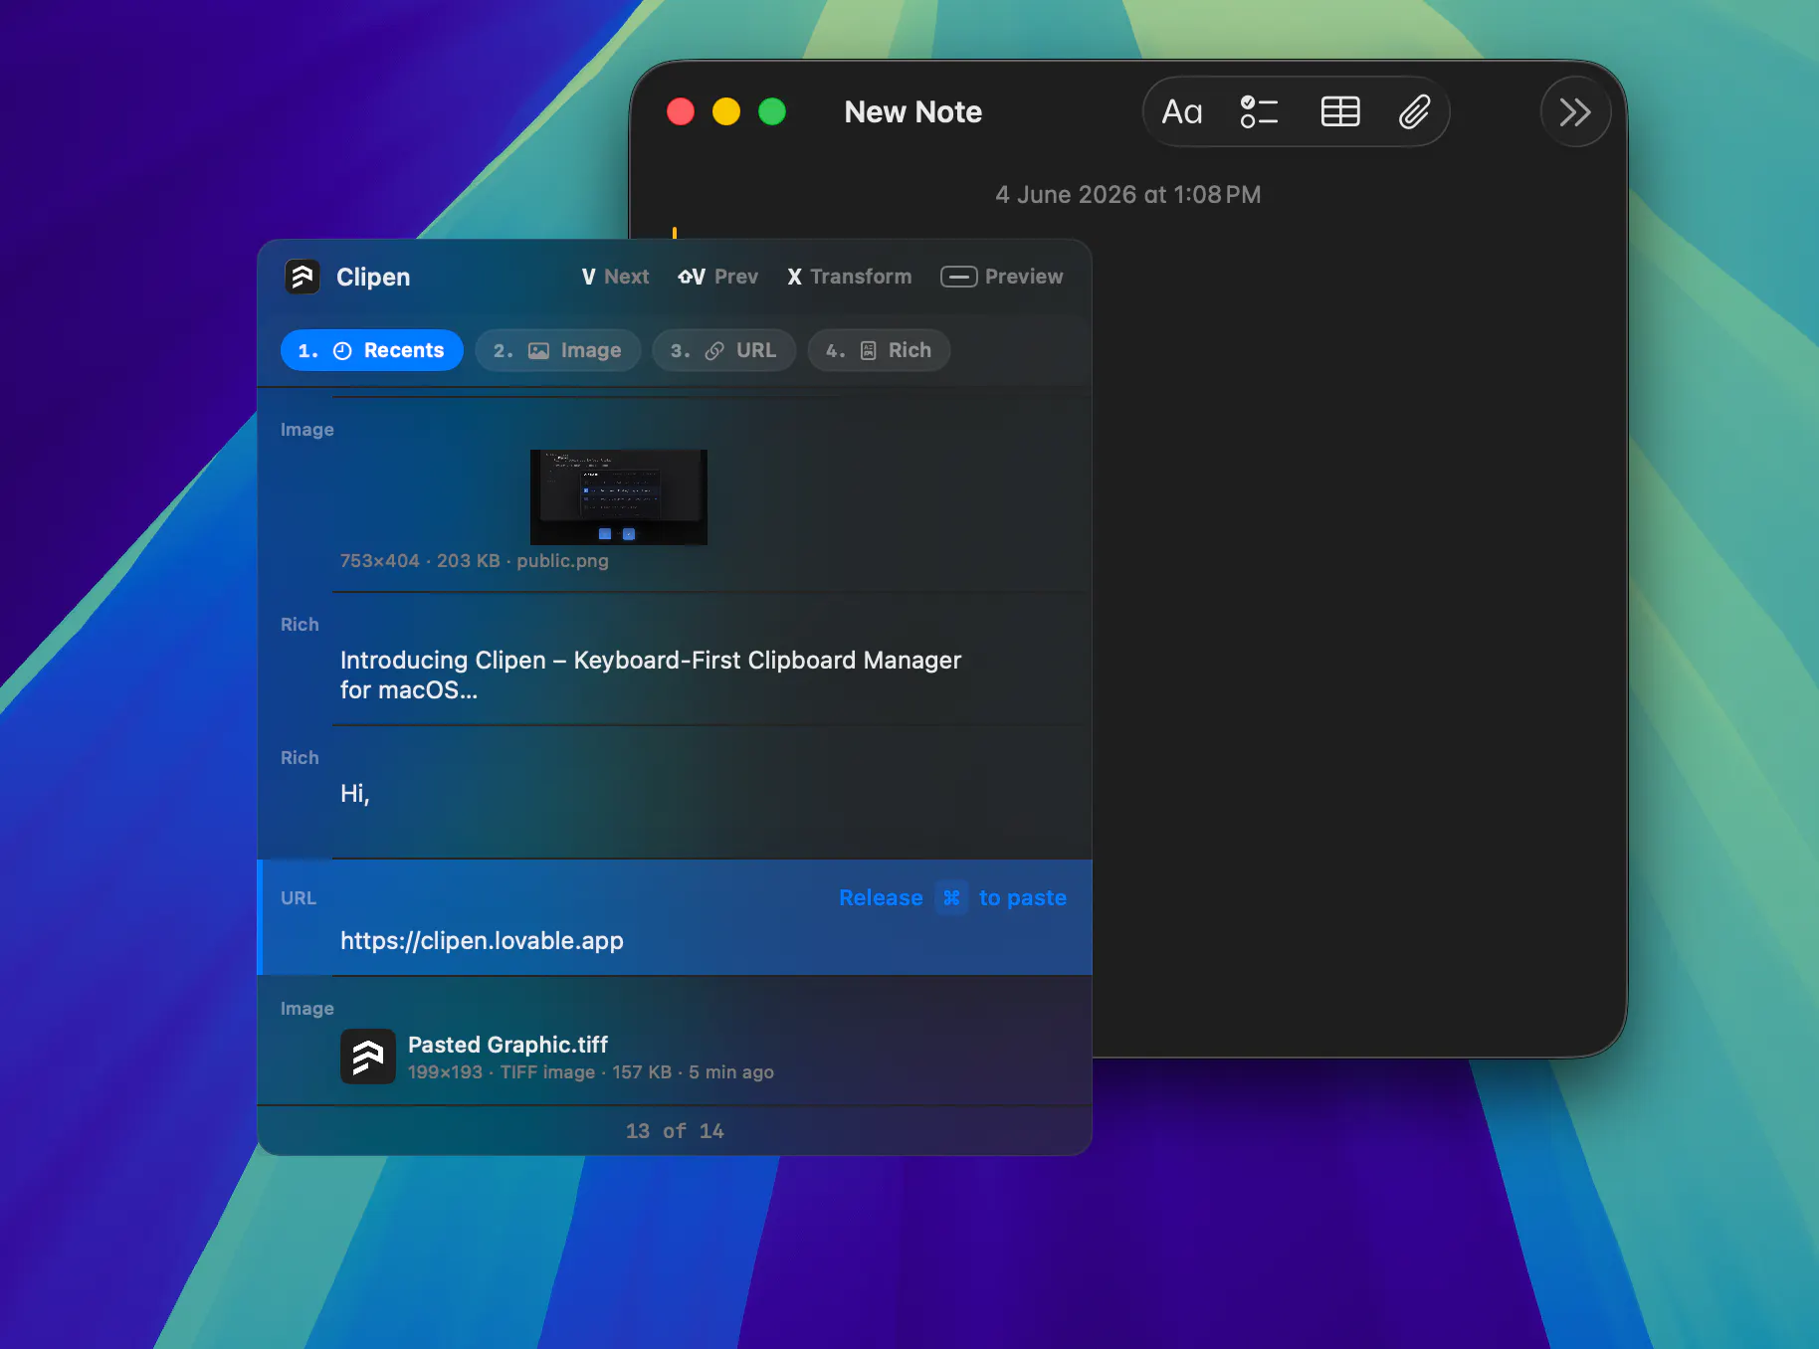Open text format options in Notes toolbar
The height and width of the screenshot is (1349, 1819).
coord(1182,111)
